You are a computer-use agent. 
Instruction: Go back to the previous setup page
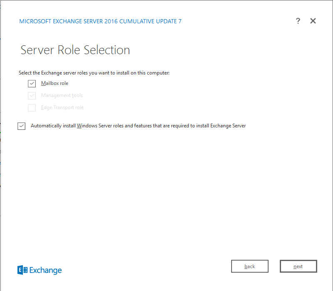coord(250,266)
